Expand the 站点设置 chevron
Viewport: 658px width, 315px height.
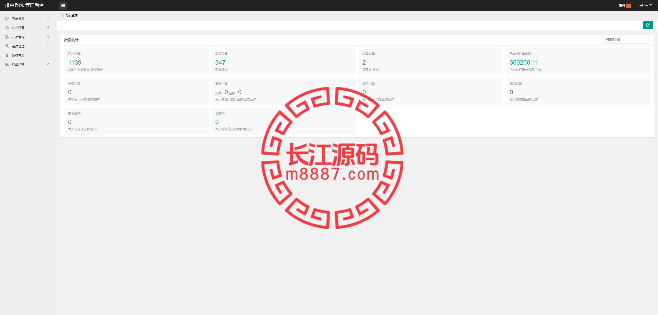pyautogui.click(x=48, y=27)
